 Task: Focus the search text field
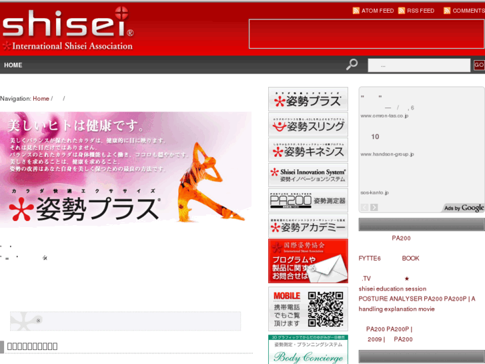[419, 65]
